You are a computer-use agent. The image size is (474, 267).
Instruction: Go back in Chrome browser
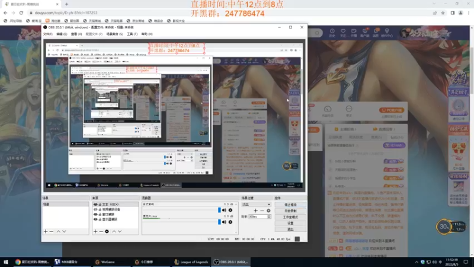point(5,12)
